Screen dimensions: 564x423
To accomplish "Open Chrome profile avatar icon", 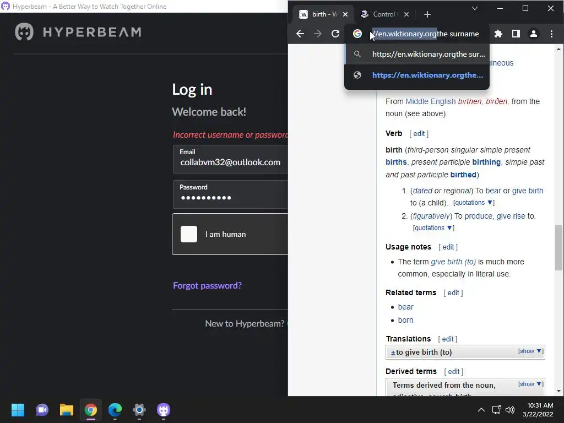I will tap(533, 34).
